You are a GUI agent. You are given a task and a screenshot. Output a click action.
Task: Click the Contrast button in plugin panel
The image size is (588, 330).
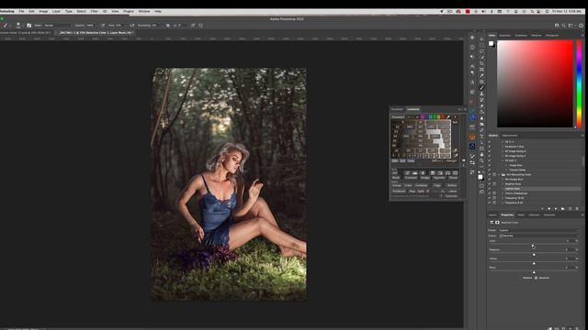coord(411,178)
